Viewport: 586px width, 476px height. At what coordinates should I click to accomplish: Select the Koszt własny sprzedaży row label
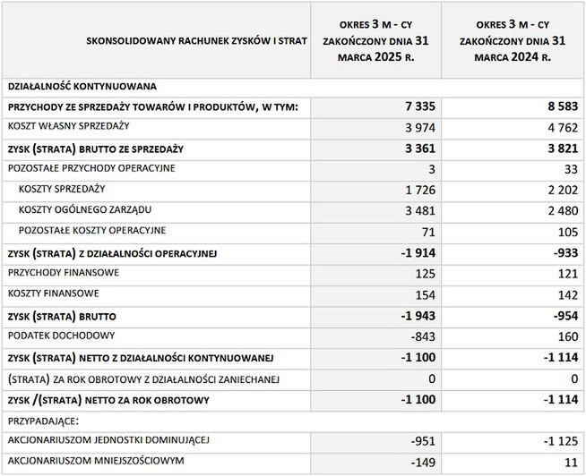click(68, 126)
